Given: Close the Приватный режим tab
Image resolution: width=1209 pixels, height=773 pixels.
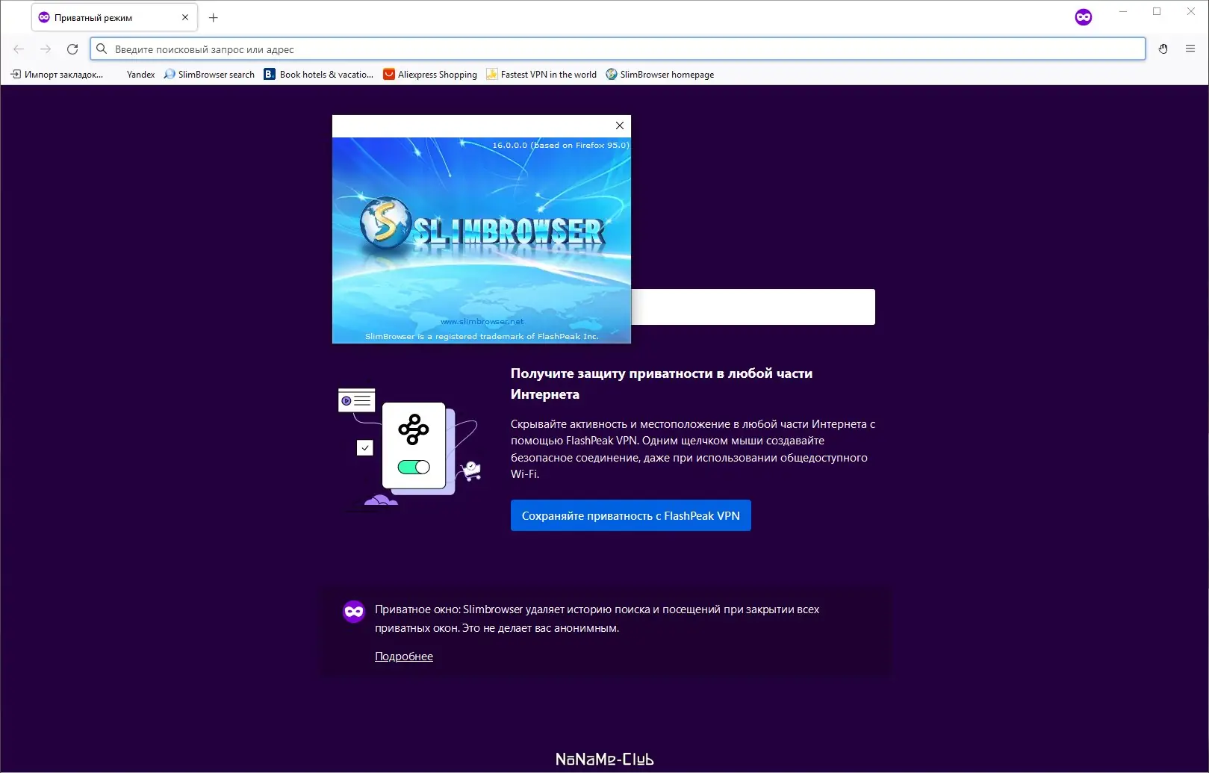Looking at the screenshot, I should [x=185, y=17].
